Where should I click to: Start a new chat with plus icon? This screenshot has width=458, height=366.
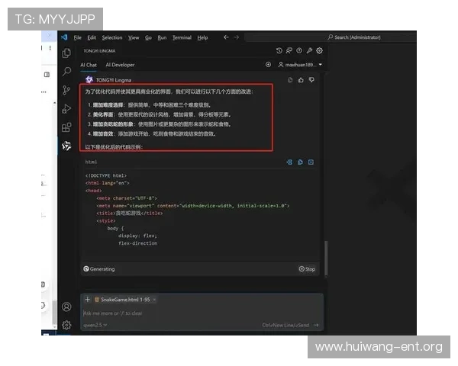coord(268,66)
